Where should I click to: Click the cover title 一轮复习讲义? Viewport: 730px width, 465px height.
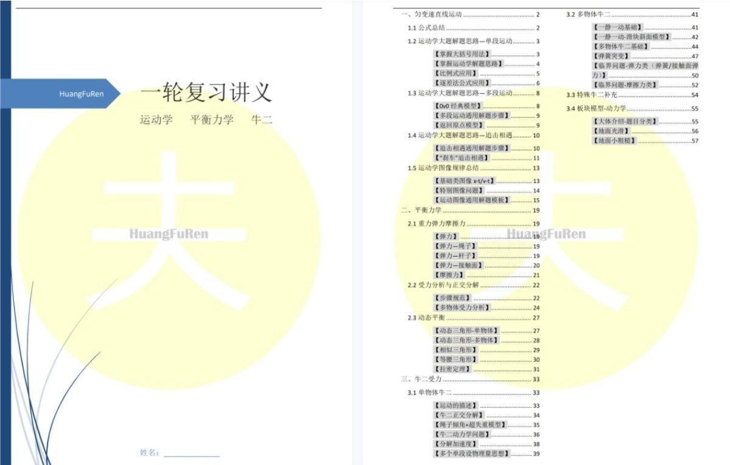tap(206, 92)
